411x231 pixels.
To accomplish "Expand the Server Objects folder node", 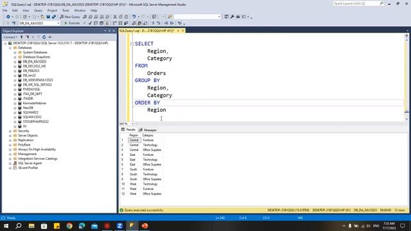I will [x=10, y=135].
